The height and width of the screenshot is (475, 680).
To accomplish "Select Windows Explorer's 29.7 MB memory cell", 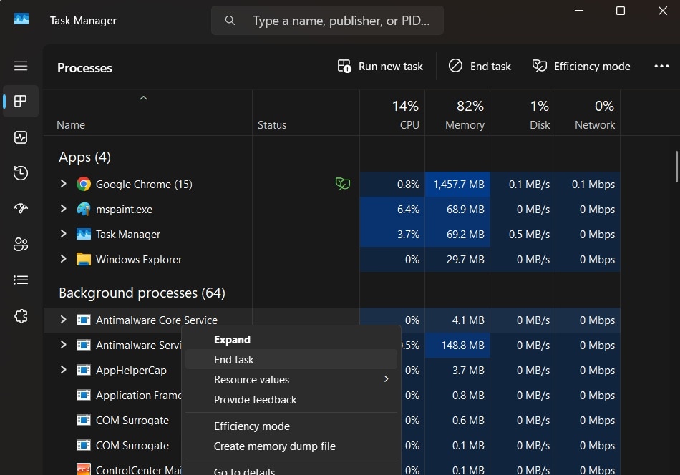I will point(457,260).
